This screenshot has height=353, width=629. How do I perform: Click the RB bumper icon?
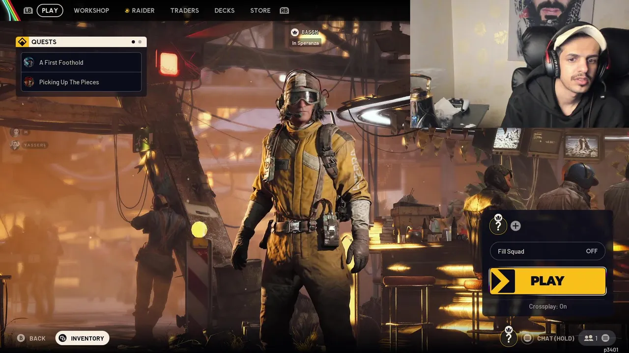click(x=284, y=10)
